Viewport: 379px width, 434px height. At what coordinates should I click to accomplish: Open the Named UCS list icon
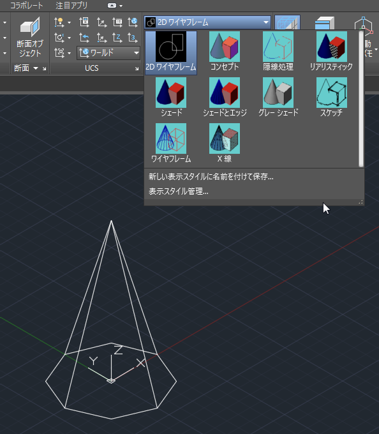[117, 22]
